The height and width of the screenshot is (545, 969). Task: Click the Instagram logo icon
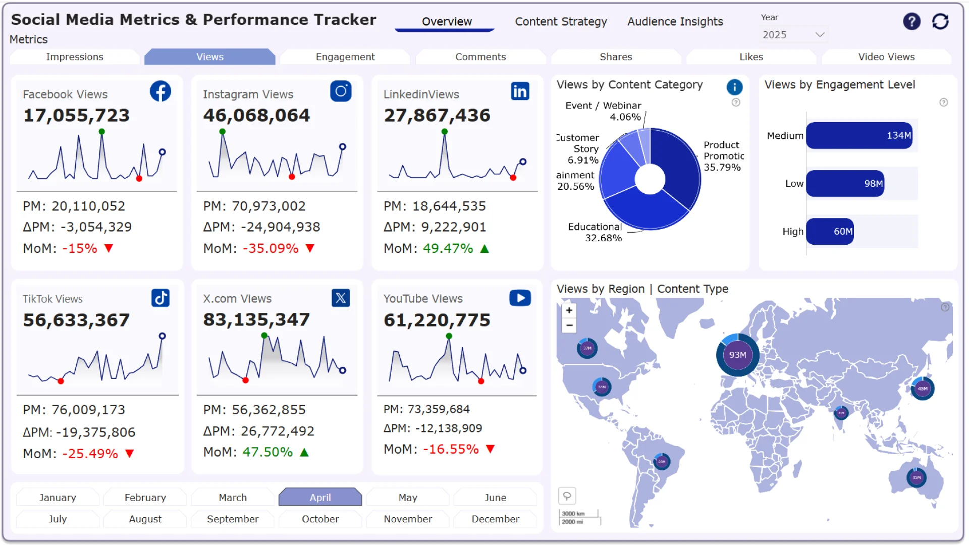341,91
